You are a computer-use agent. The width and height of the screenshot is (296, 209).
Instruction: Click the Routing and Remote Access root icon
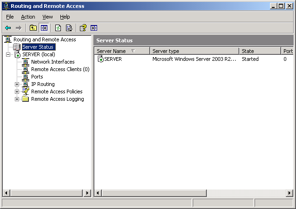tap(8, 39)
